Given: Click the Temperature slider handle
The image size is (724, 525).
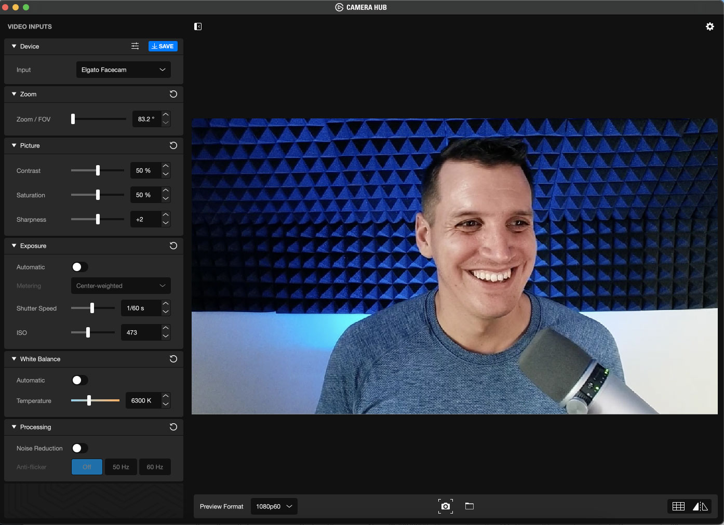Looking at the screenshot, I should (89, 400).
